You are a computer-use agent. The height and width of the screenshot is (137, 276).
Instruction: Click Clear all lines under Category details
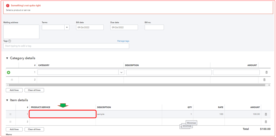(x=34, y=90)
